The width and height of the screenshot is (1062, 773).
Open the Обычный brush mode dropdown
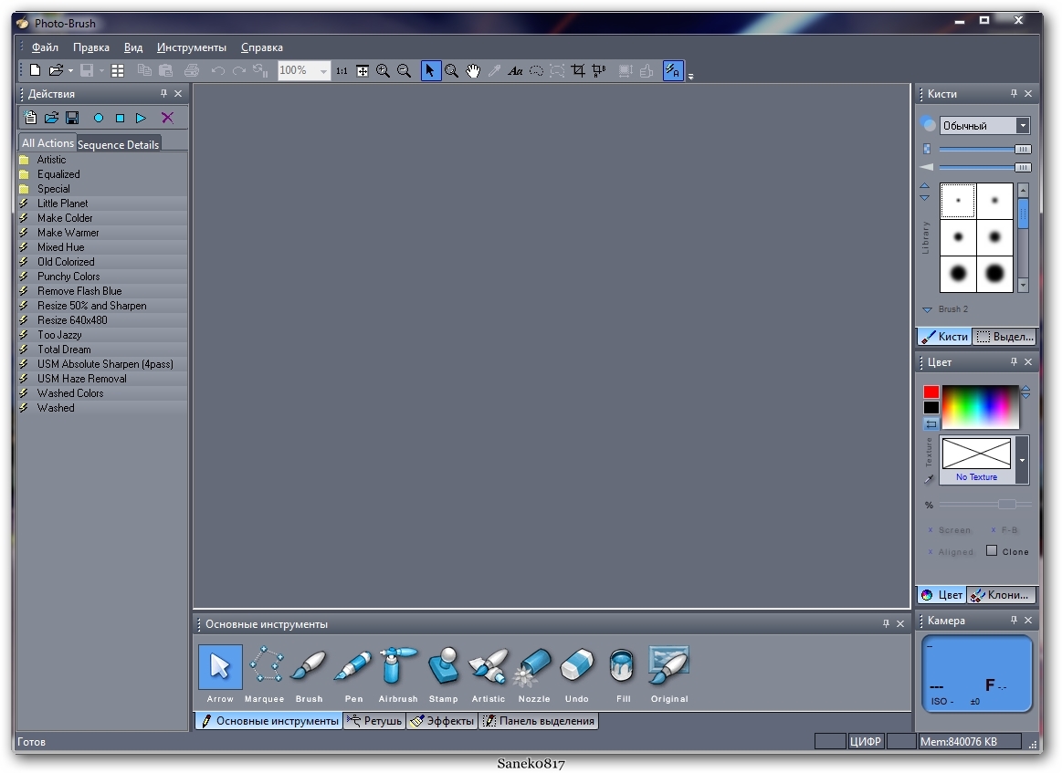coord(1023,125)
